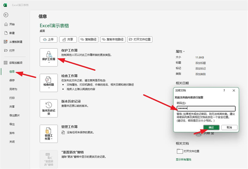Click 添加标记 to add a tag
The height and width of the screenshot is (169, 248).
click(200, 68)
